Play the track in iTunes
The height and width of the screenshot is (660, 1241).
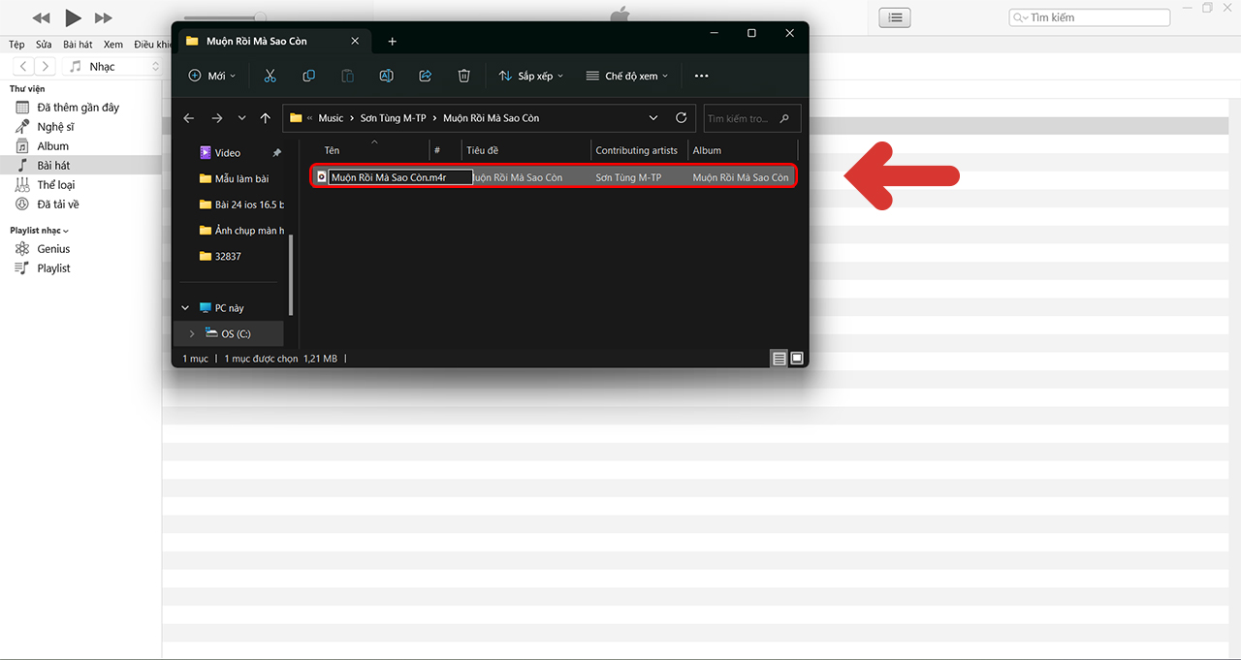click(x=74, y=17)
